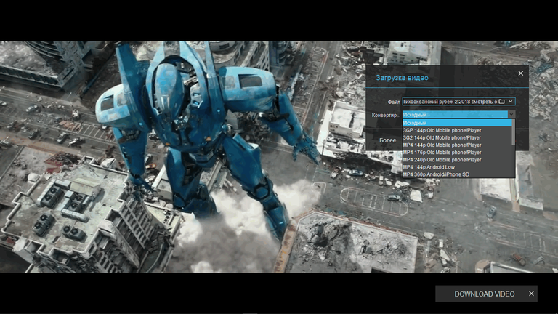Click the format list scrollbar thumb
The width and height of the screenshot is (558, 314).
513,132
